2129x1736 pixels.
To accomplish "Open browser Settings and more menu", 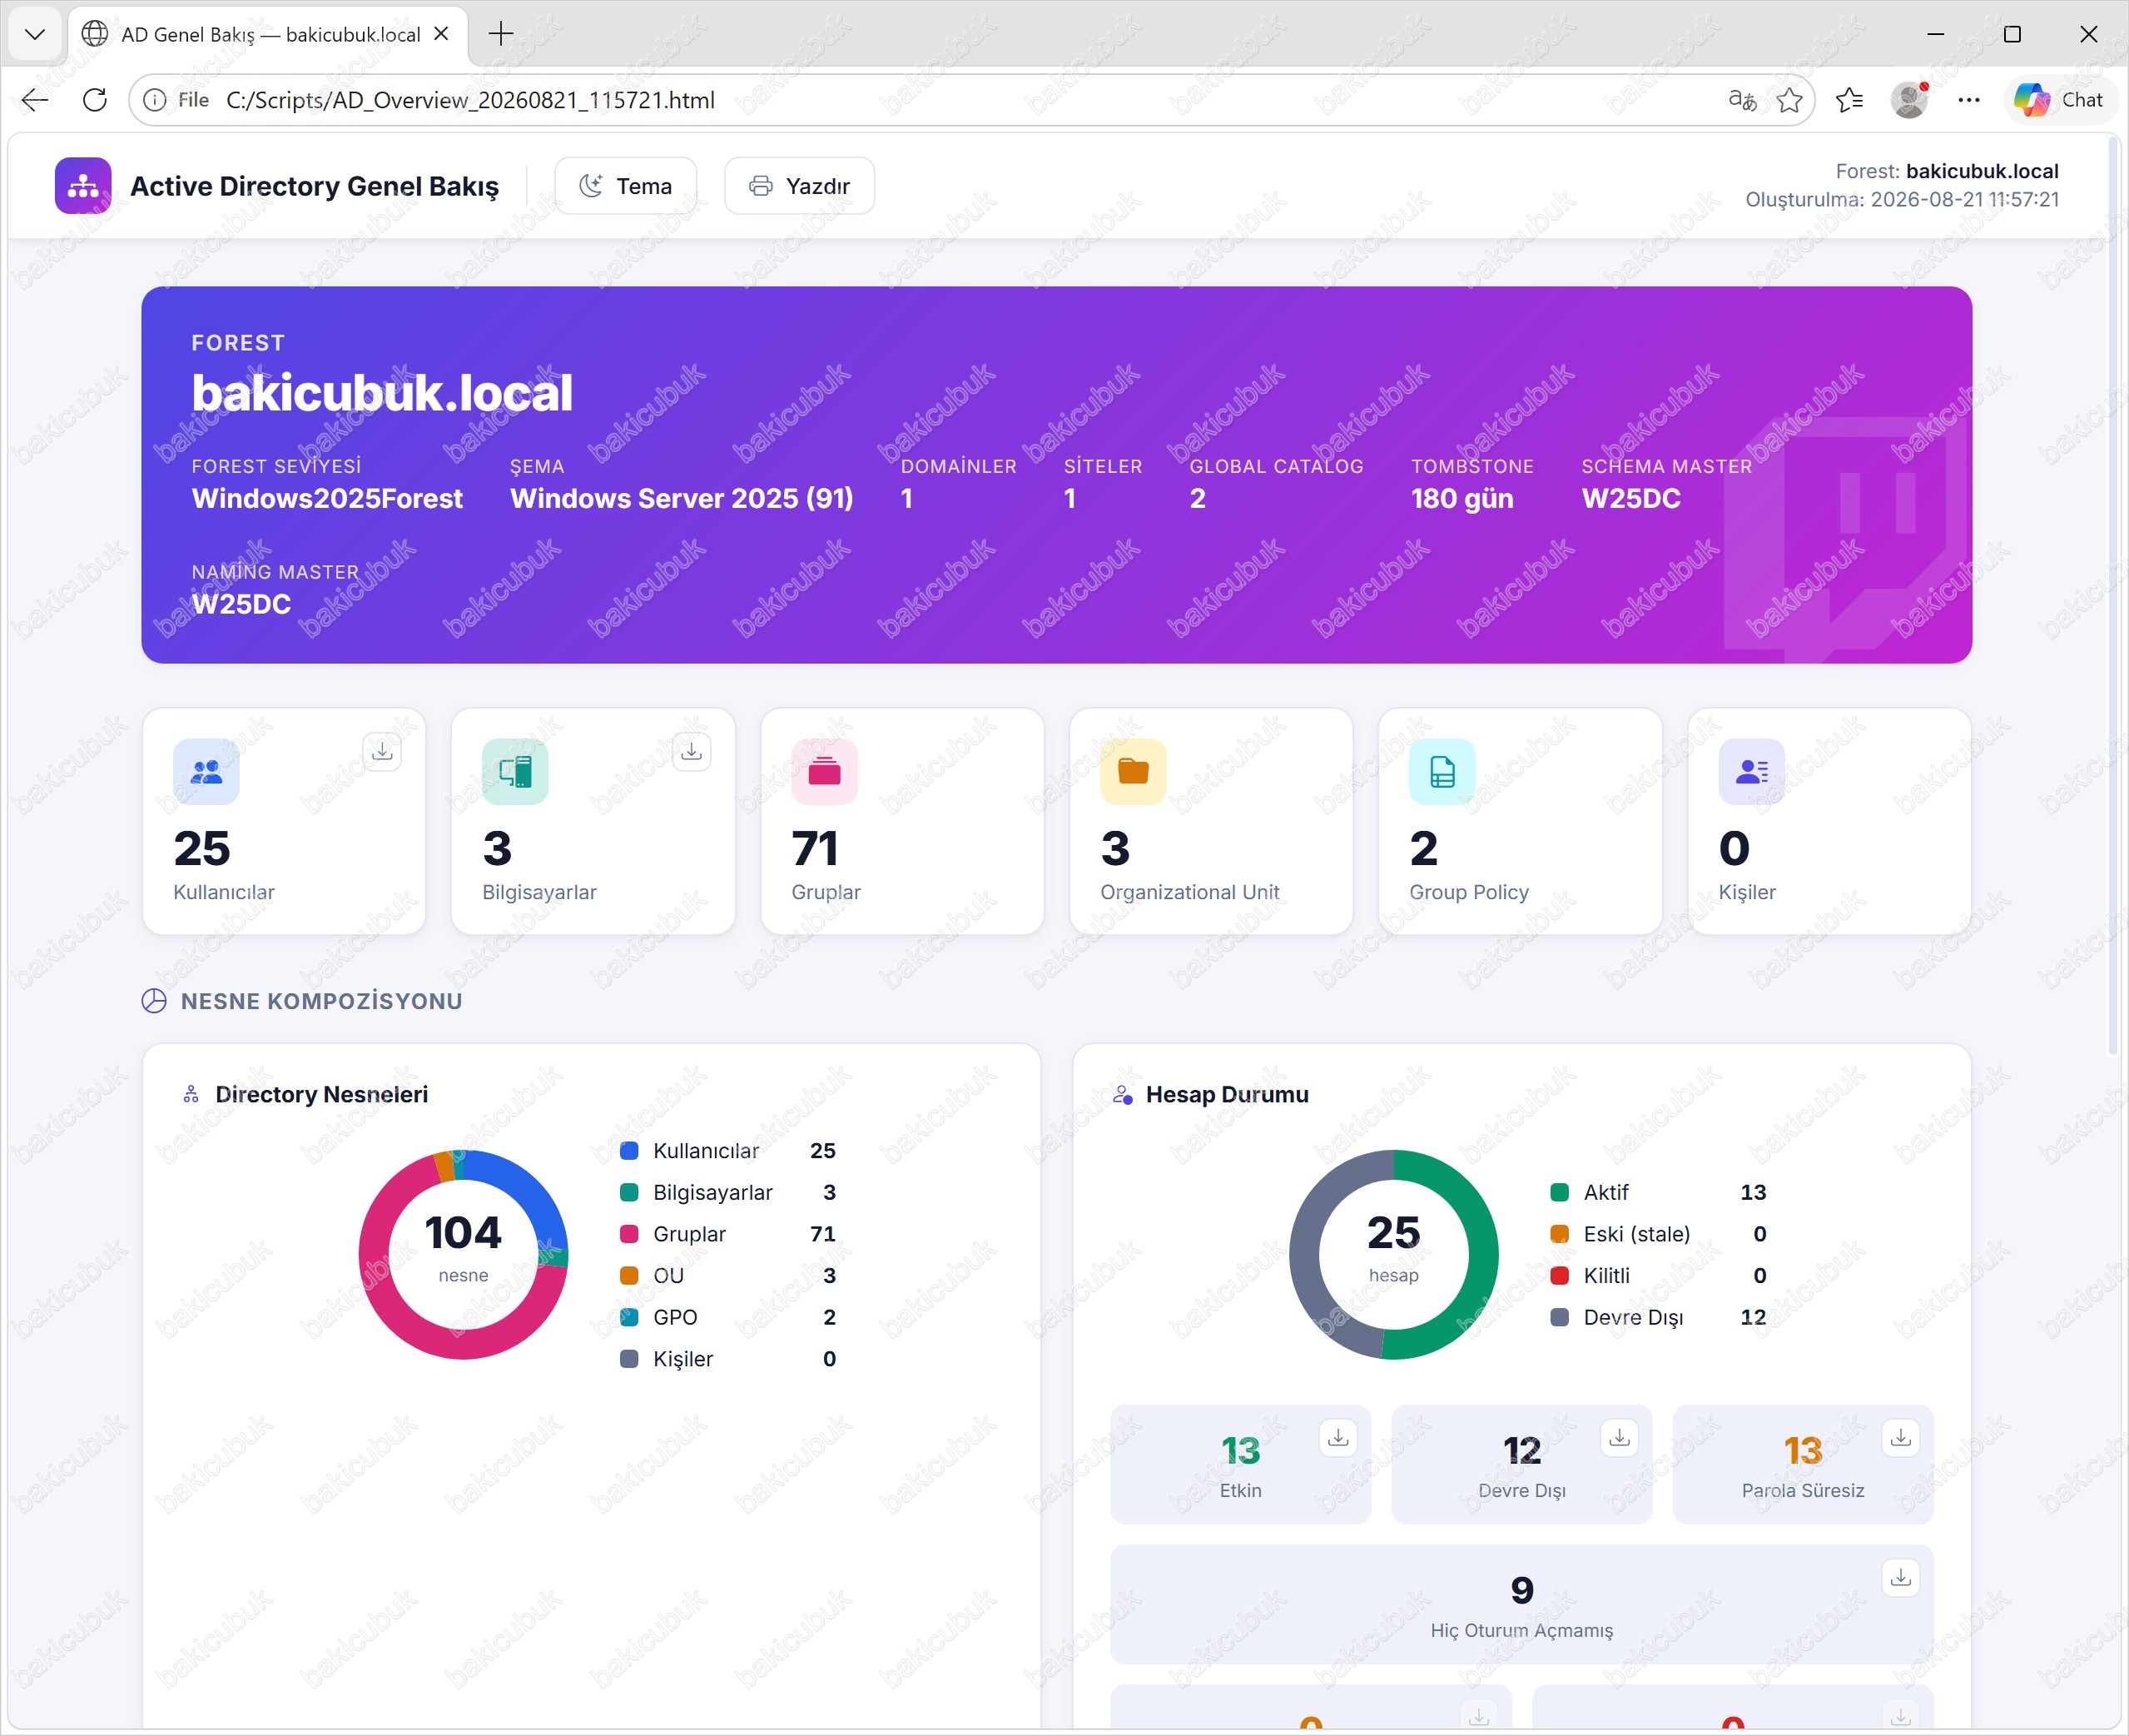I will pos(1968,100).
